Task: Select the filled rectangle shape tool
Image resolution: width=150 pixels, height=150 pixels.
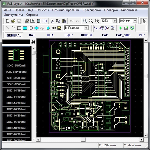Action: (x=25, y=28)
